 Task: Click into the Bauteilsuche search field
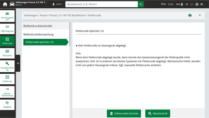click(x=102, y=4)
